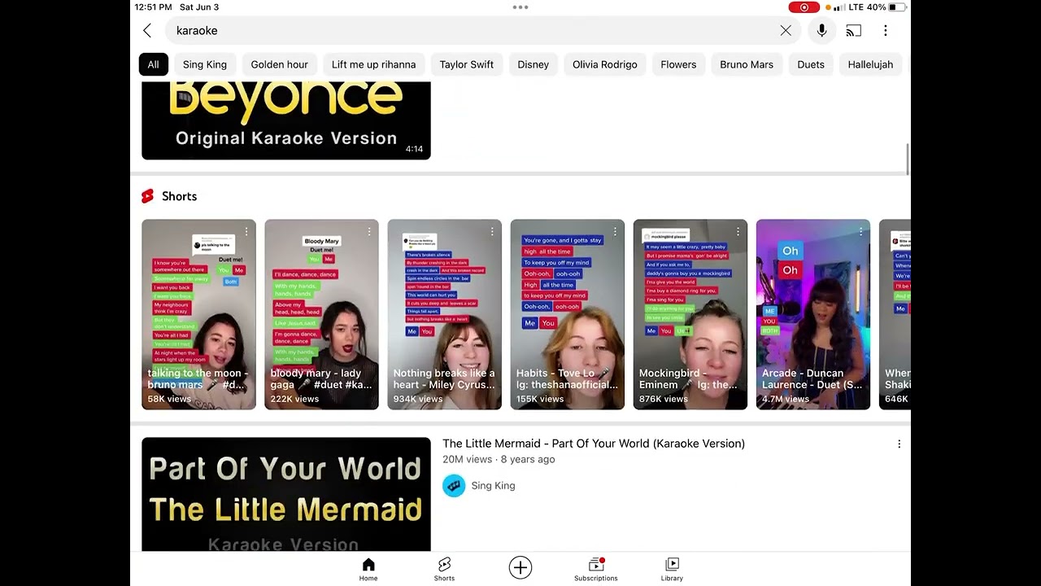Screen dimensions: 1041x586
Task: Select the Lift me up rihanna chip
Action: click(x=373, y=64)
